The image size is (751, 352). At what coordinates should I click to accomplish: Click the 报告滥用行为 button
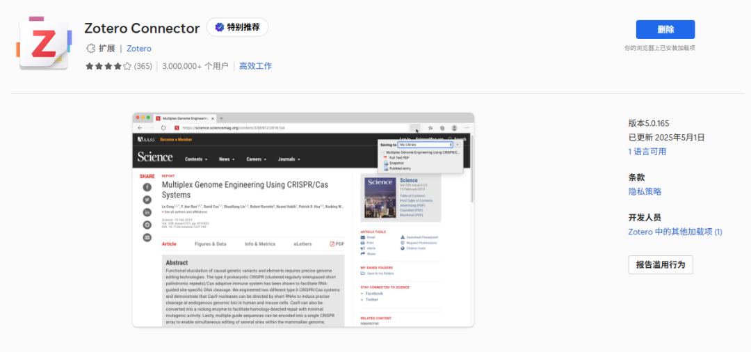tap(661, 264)
